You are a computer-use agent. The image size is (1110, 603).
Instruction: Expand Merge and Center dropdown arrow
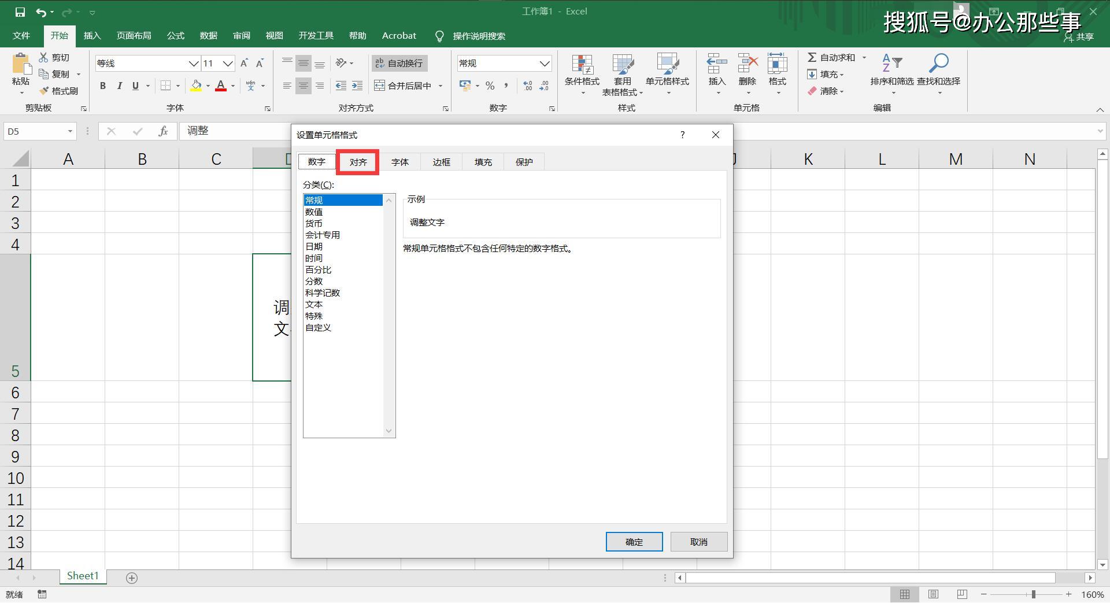pos(441,86)
